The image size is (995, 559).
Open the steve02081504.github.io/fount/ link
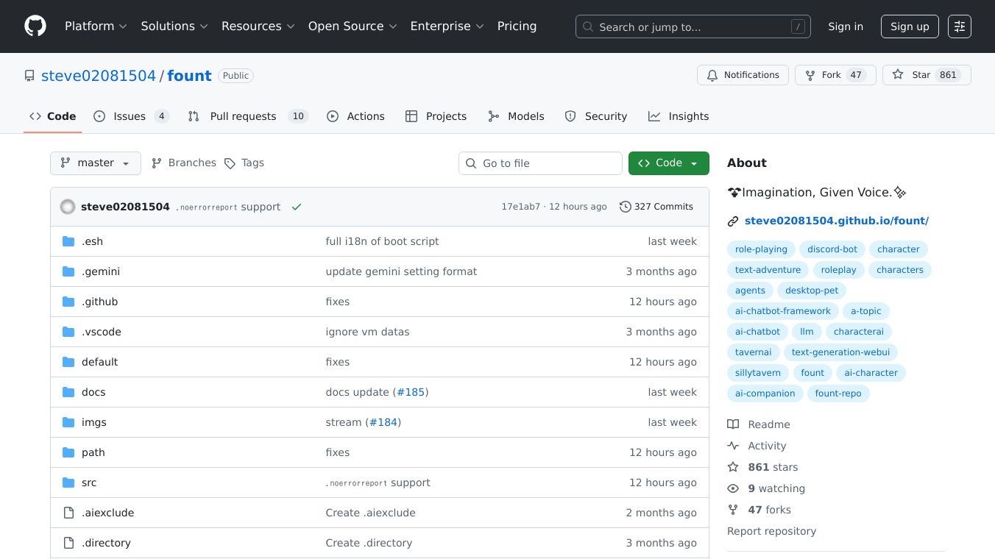point(836,221)
